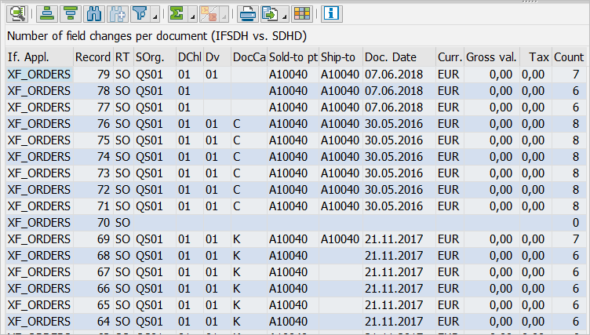Click the Export icon
Screen dimensions: 590x335
point(271,13)
